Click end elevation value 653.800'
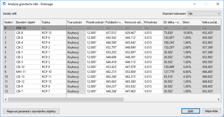The image size is (224, 117). [134, 72]
